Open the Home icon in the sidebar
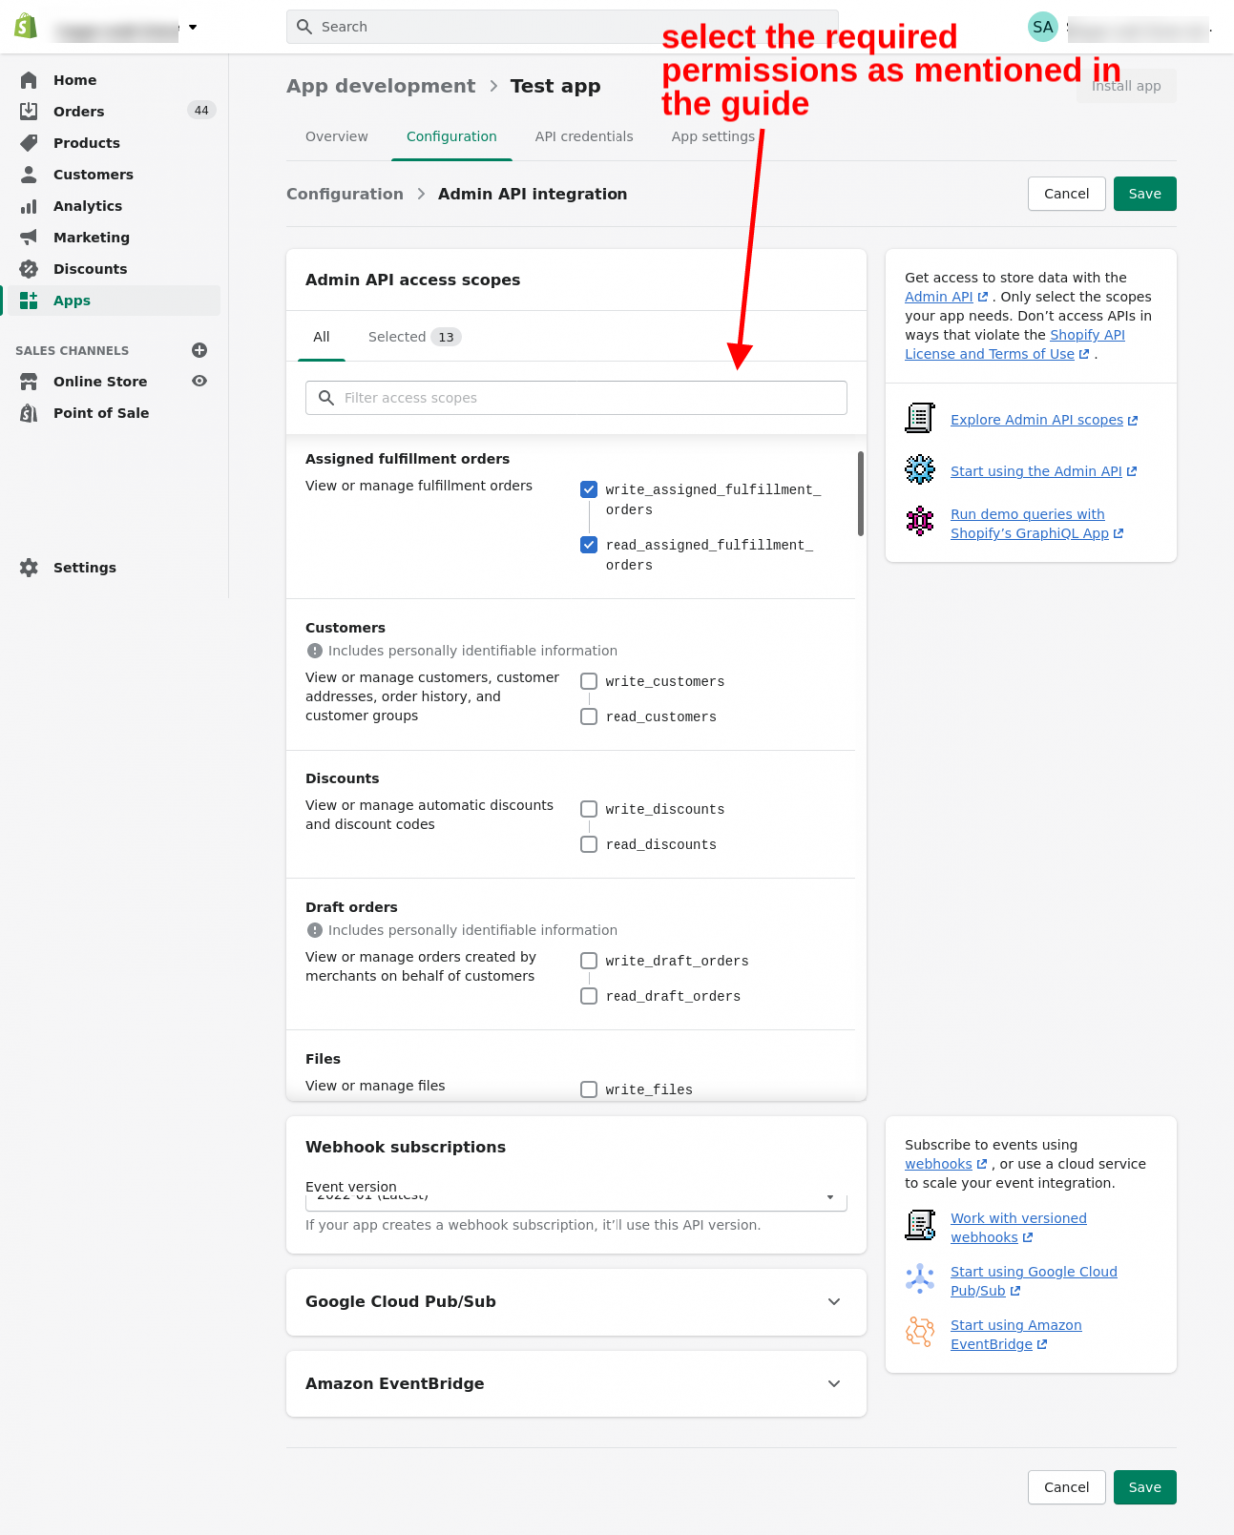Screen dimensions: 1234x1535 [29, 80]
